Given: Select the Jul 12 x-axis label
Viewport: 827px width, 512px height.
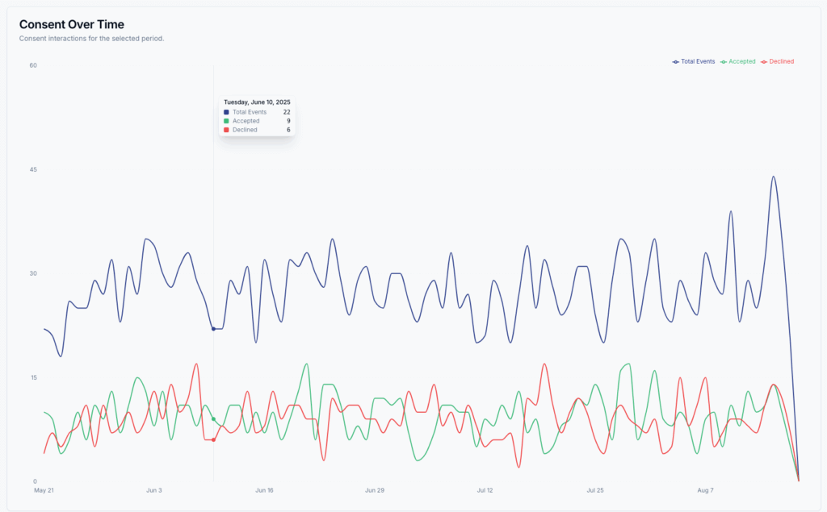Looking at the screenshot, I should click(485, 489).
